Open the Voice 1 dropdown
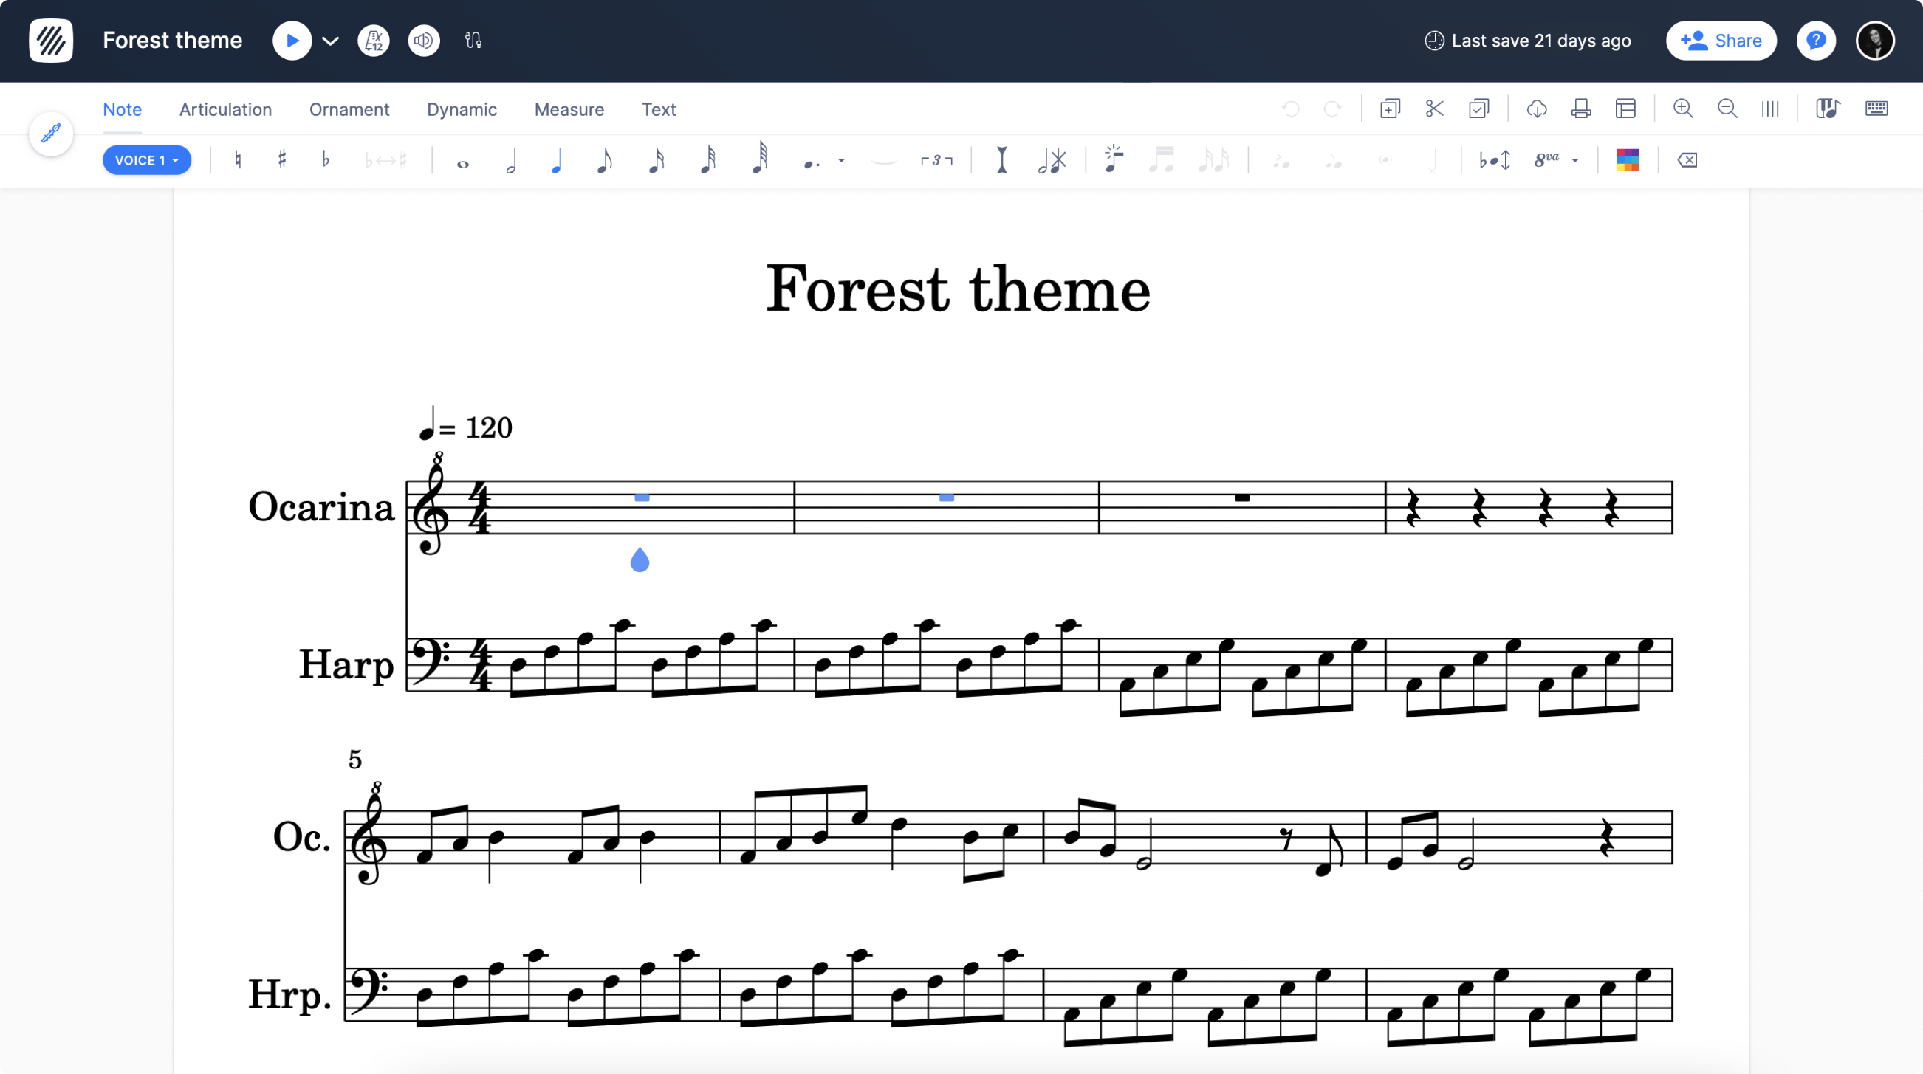The height and width of the screenshot is (1074, 1923). 146,159
